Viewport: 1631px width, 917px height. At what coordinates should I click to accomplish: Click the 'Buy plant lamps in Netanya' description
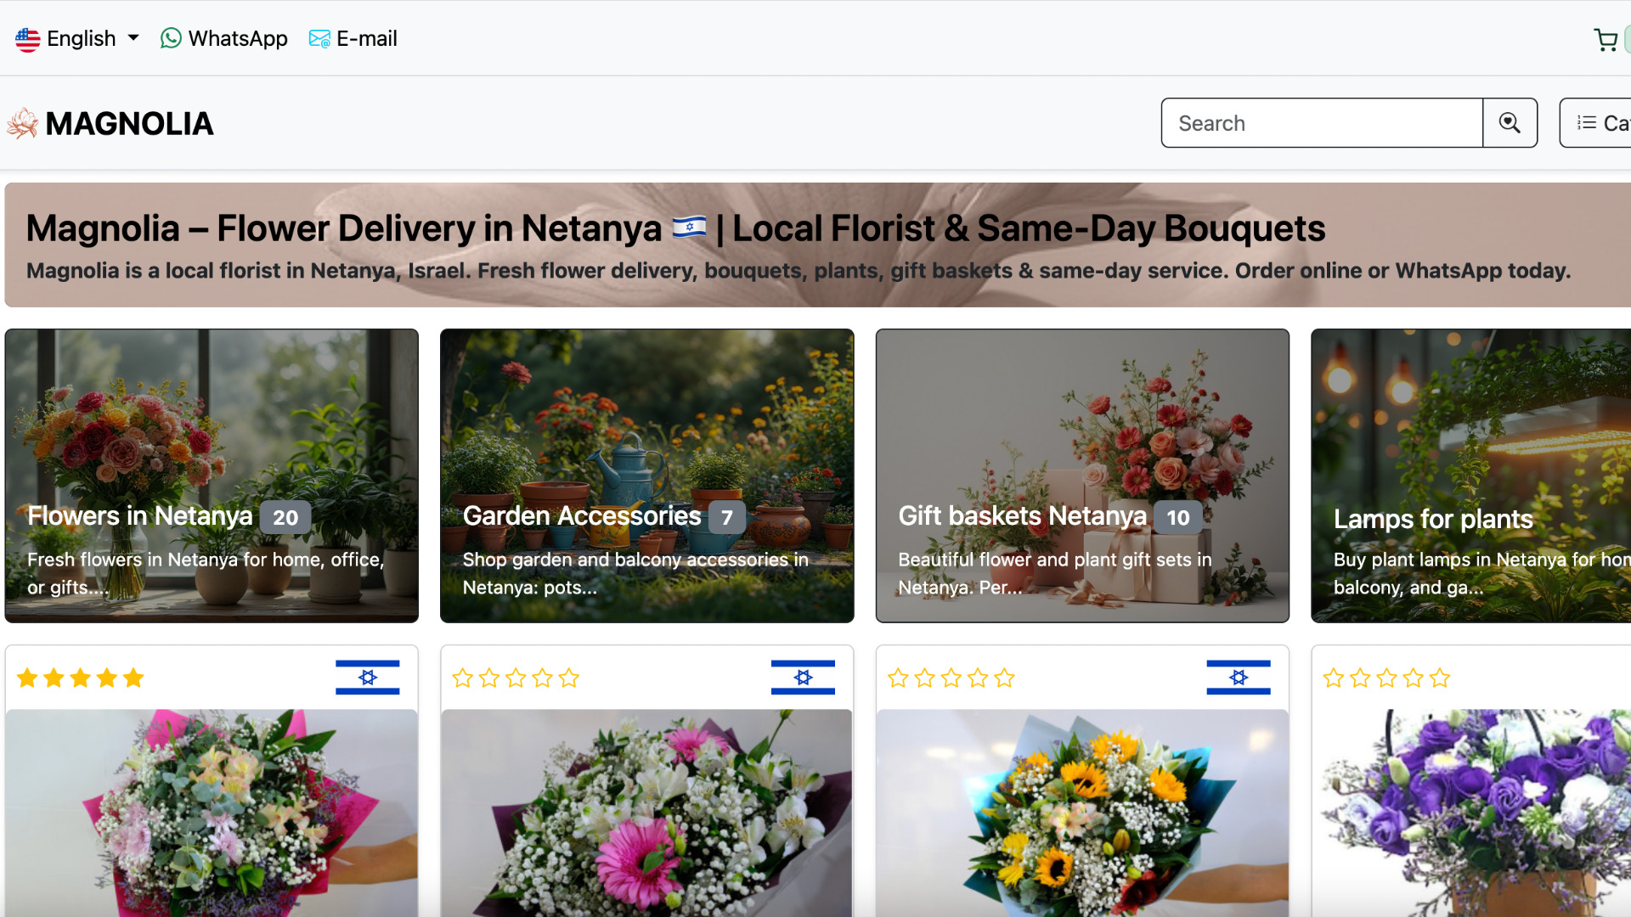click(x=1481, y=573)
